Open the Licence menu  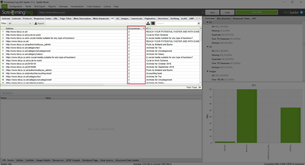click(x=107, y=7)
